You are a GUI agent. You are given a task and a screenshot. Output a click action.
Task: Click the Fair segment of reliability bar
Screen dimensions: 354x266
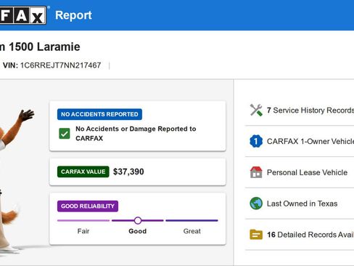(83, 220)
